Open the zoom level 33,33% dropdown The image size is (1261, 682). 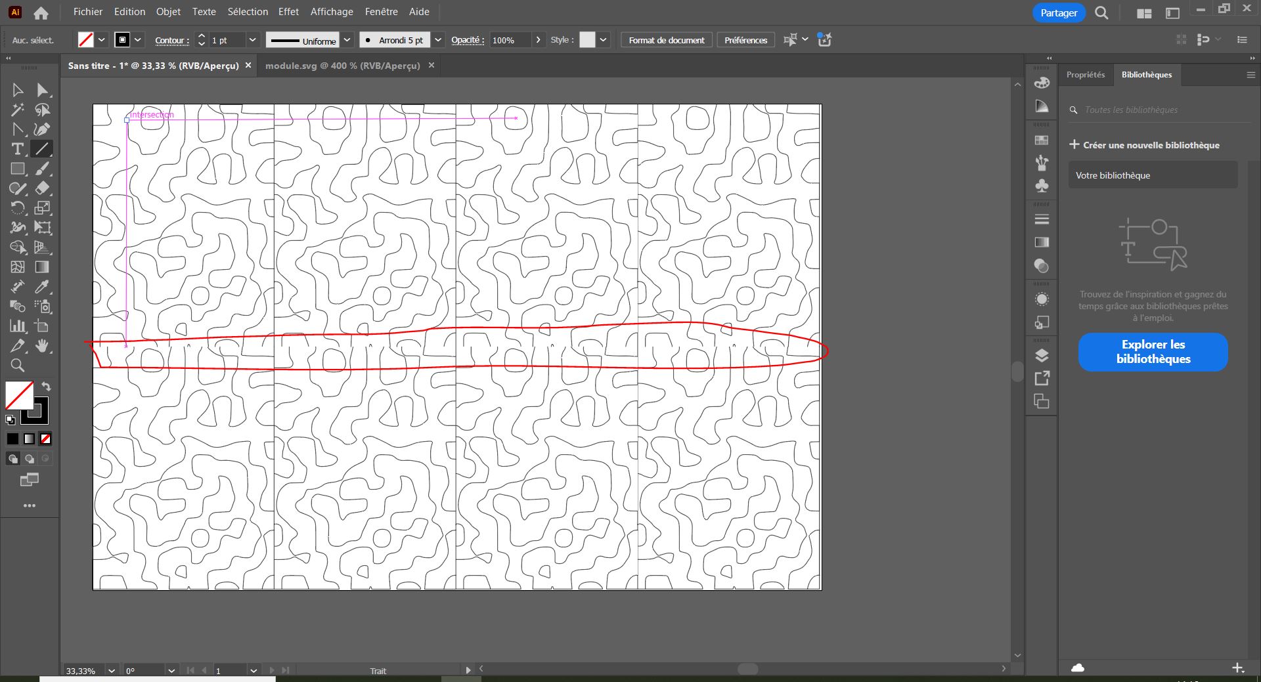112,671
